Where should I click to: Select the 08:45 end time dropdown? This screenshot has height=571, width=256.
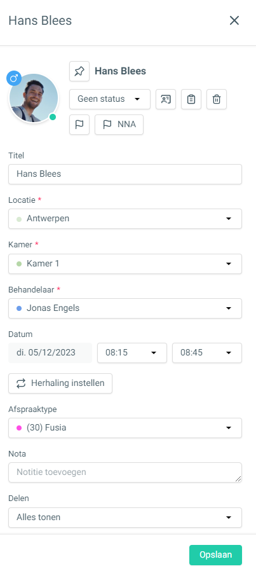(207, 353)
